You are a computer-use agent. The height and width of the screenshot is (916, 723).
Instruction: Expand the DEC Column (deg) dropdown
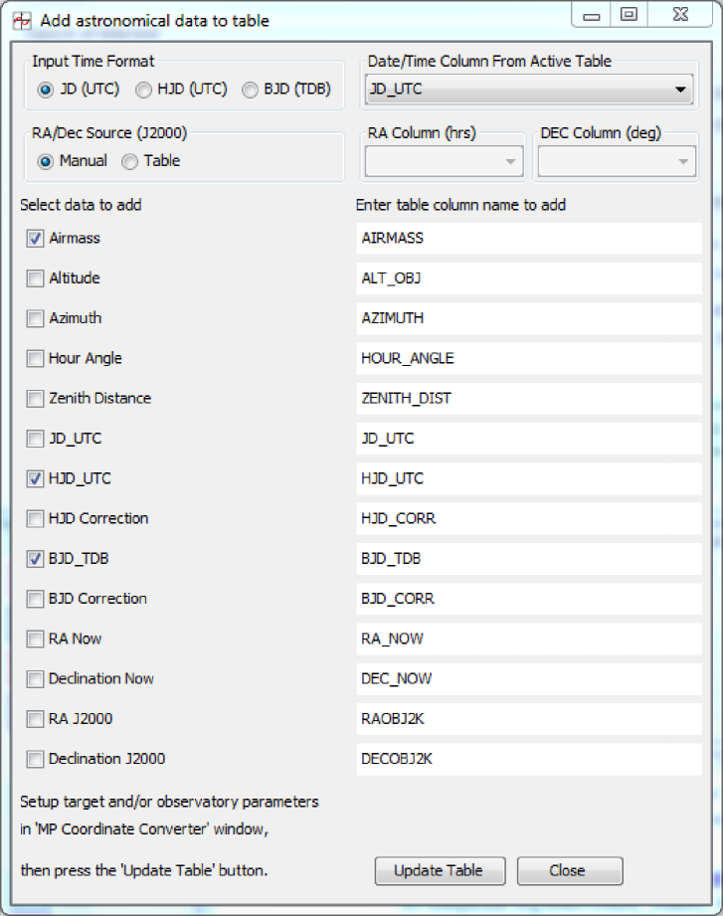pyautogui.click(x=614, y=161)
